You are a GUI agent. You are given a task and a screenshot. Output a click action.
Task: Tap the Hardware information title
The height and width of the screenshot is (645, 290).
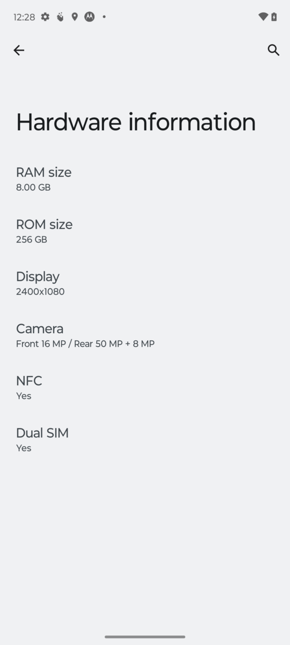136,122
